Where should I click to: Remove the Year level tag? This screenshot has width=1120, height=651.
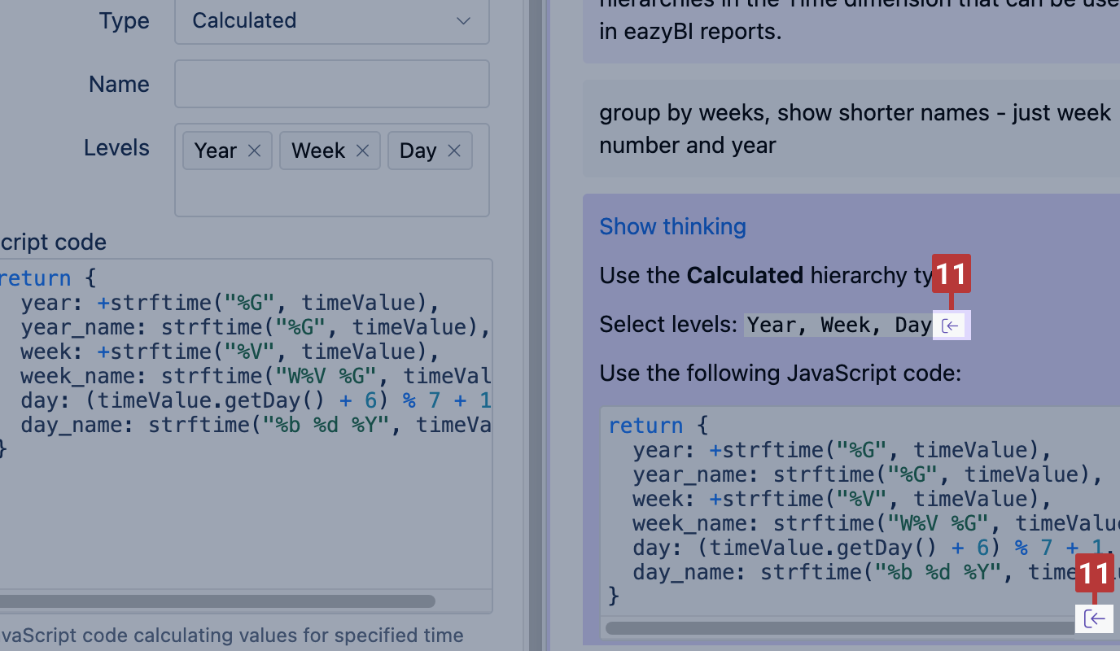[254, 151]
